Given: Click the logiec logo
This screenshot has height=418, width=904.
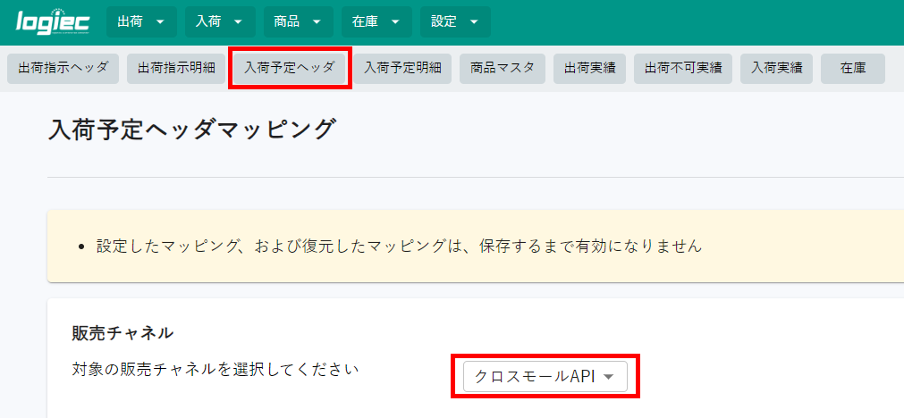Looking at the screenshot, I should pos(51,21).
